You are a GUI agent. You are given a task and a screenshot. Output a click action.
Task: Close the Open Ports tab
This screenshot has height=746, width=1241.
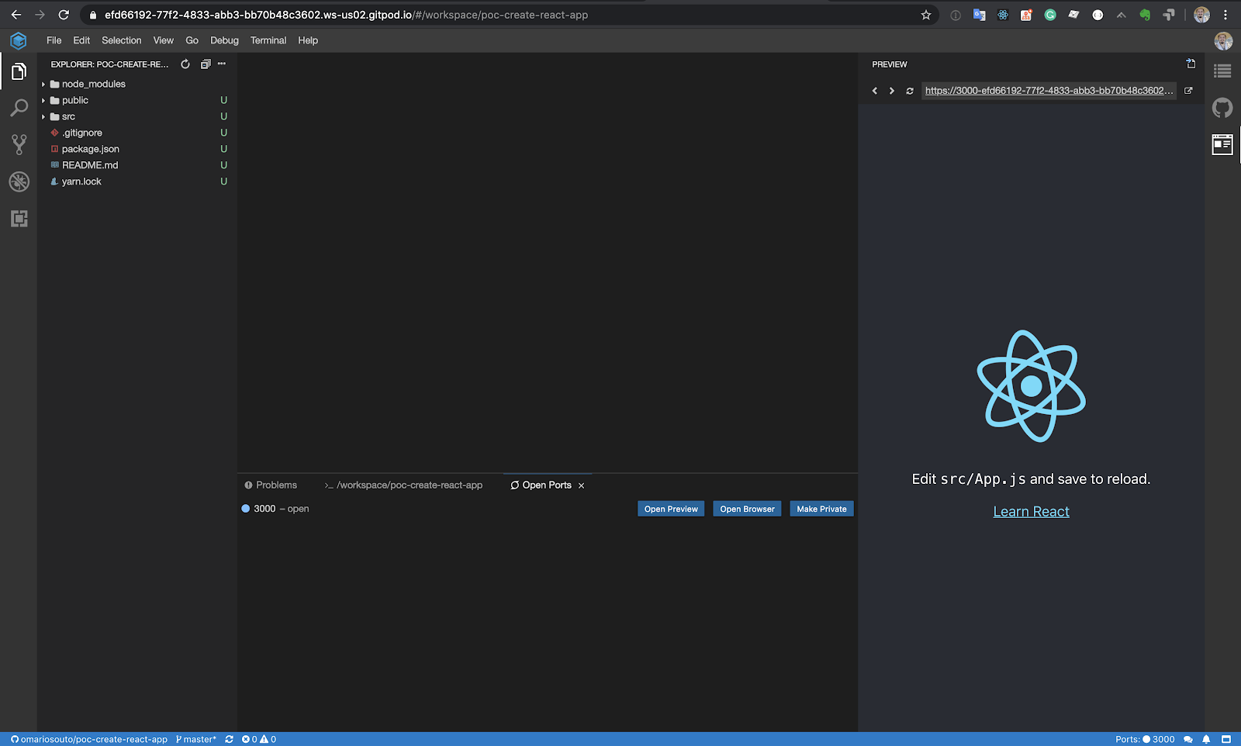pos(582,485)
